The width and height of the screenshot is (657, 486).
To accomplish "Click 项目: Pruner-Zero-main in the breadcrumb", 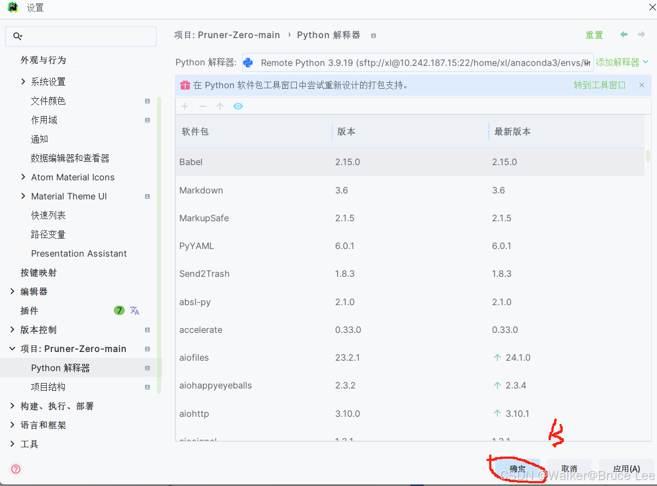I will [227, 35].
